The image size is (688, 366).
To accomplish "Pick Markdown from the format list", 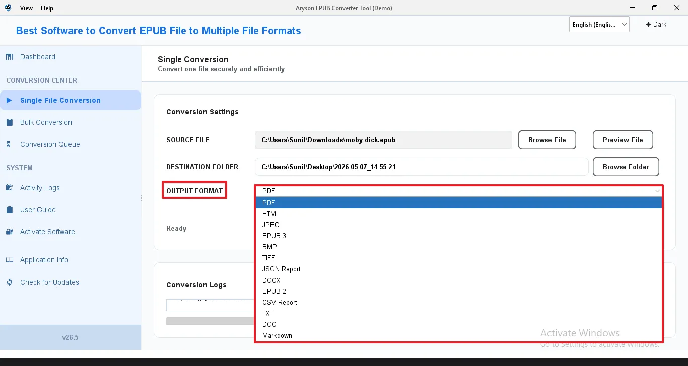I will tap(459, 335).
